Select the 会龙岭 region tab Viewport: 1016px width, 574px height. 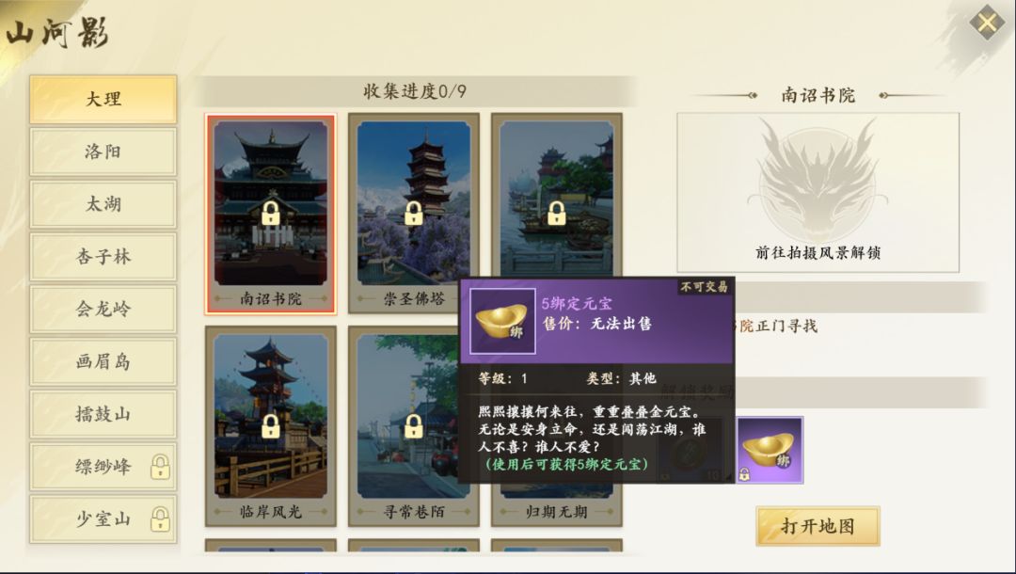coord(103,309)
